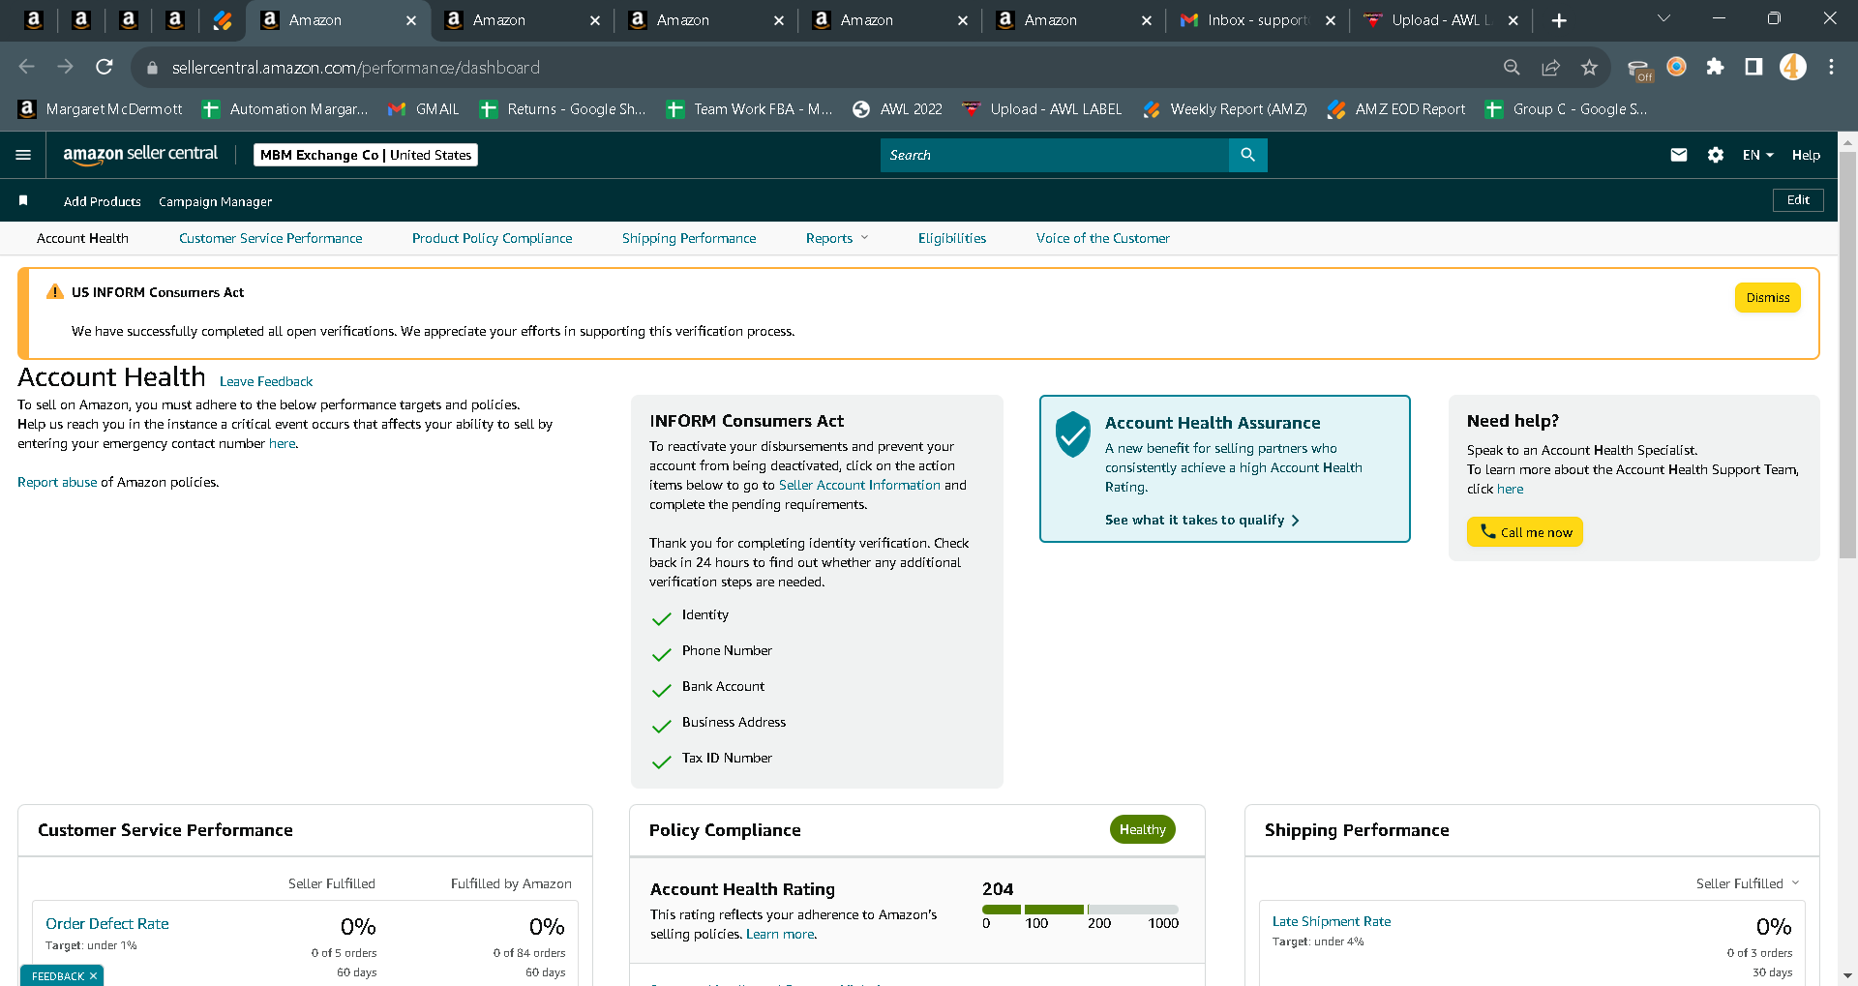
Task: Select the Account Health tab
Action: [82, 238]
